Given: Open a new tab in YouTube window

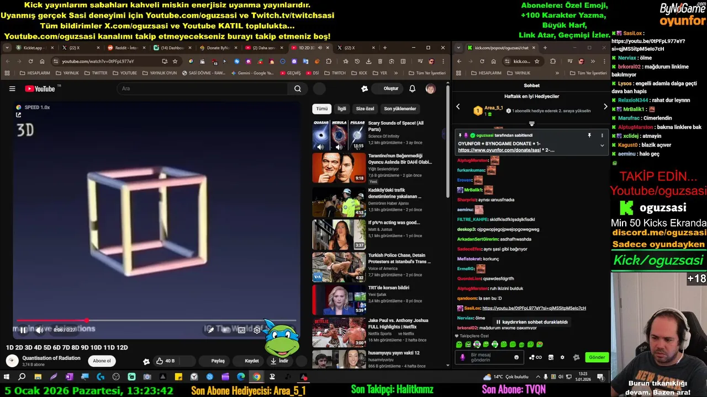Looking at the screenshot, I should [385, 48].
